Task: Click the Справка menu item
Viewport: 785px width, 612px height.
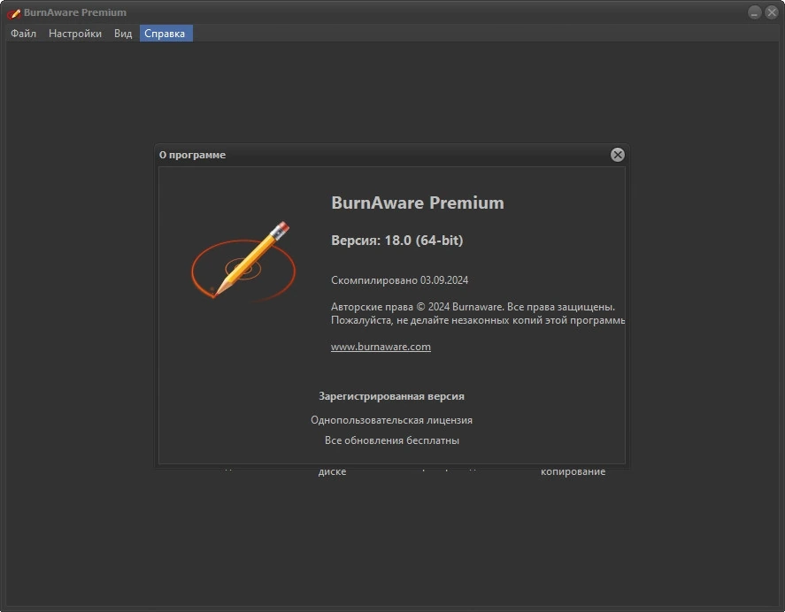Action: click(165, 34)
